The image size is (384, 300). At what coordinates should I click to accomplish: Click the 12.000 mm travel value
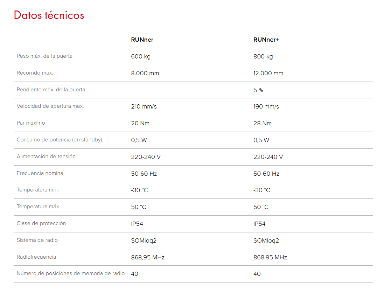tap(268, 73)
